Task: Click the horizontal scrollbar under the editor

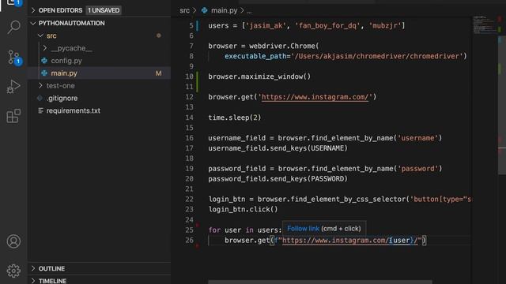Action: coord(319,282)
